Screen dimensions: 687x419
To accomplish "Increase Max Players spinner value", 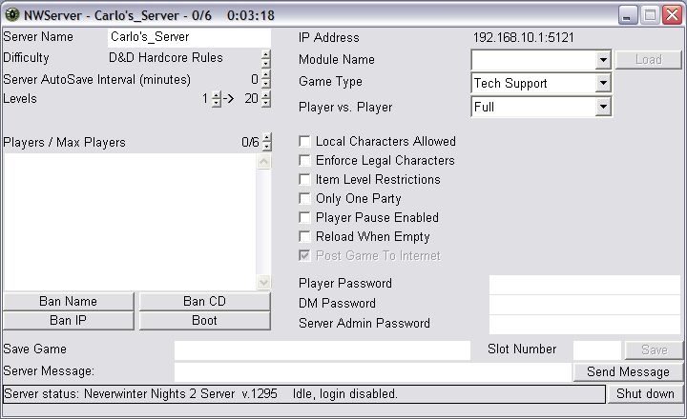I will (x=266, y=138).
